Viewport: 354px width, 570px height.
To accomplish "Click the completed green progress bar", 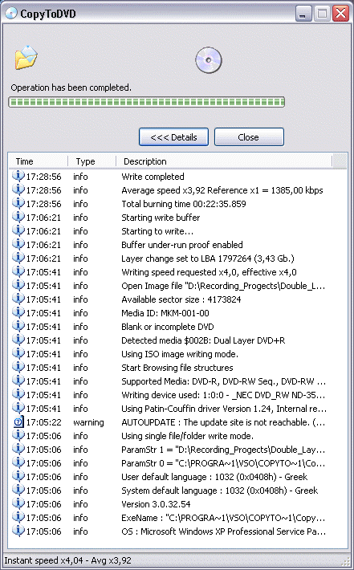I will [x=146, y=102].
